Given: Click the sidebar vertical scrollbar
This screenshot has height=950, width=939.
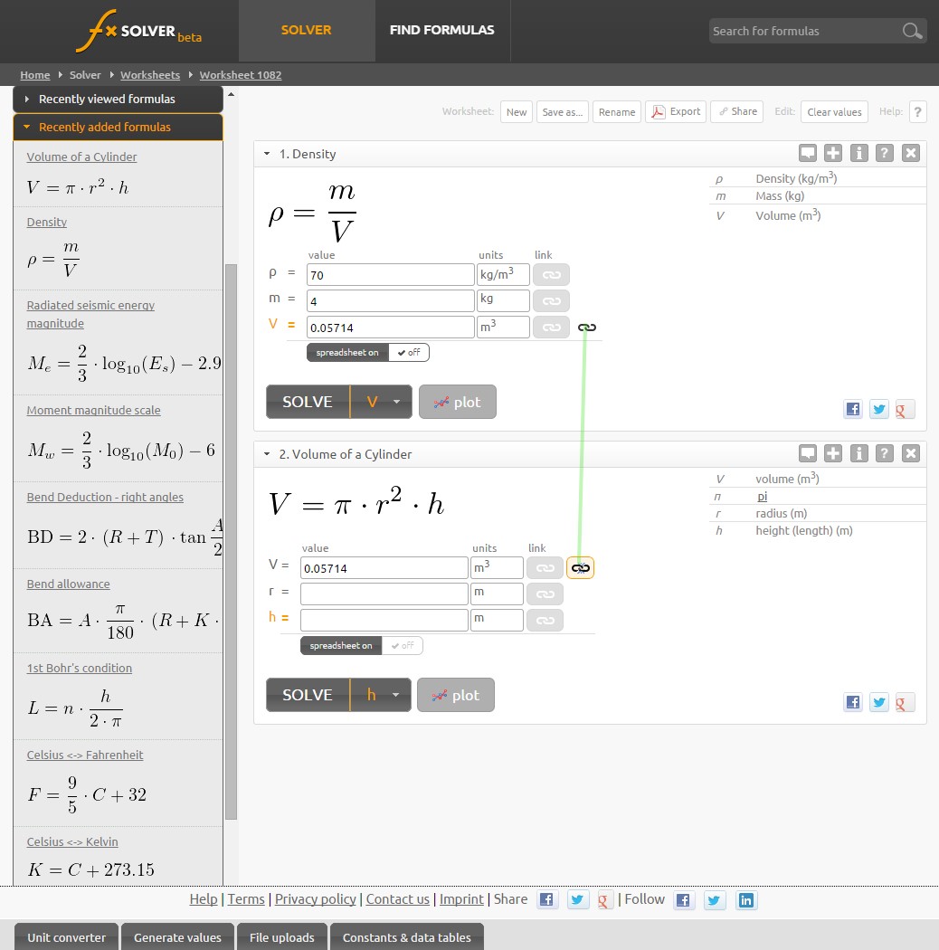Looking at the screenshot, I should [x=231, y=541].
